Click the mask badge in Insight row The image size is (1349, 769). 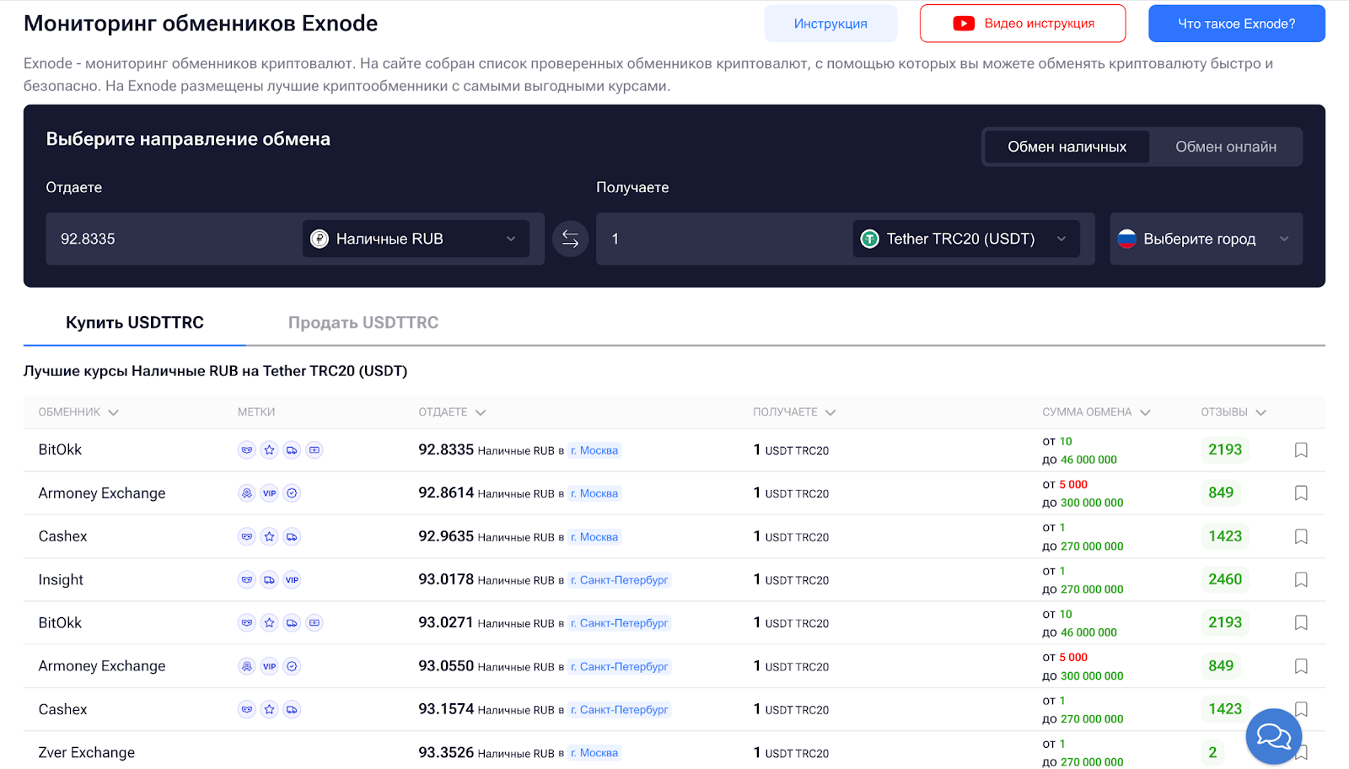(247, 580)
